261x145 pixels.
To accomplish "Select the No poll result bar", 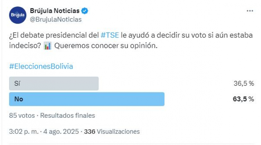I will [x=87, y=99].
